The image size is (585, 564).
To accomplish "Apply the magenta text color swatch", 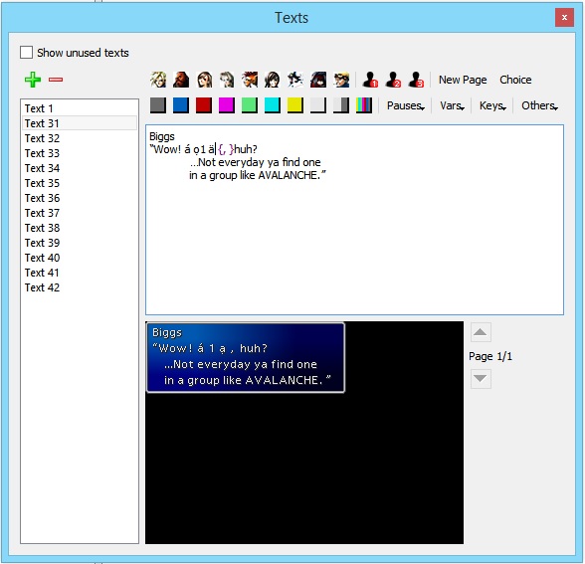I will click(x=227, y=105).
